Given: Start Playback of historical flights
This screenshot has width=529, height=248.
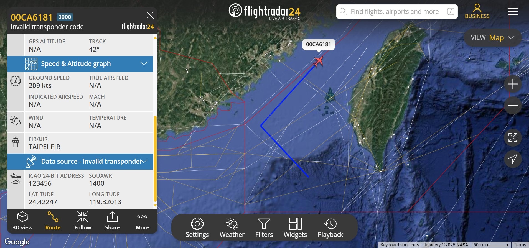Looking at the screenshot, I should coord(330,228).
